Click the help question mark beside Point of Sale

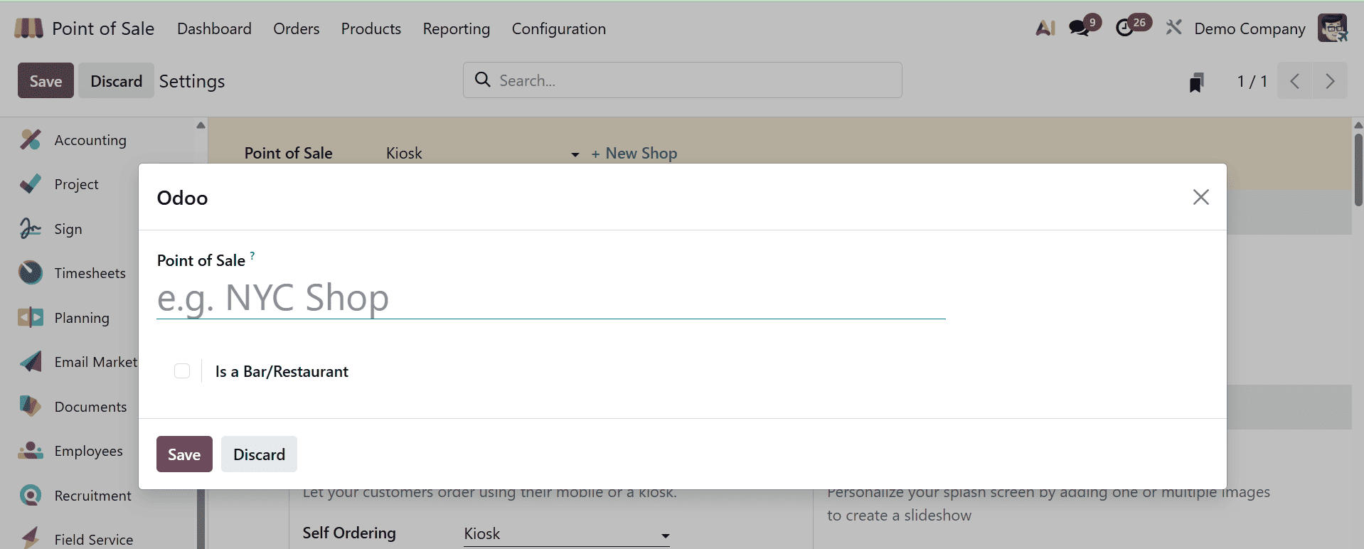point(252,255)
